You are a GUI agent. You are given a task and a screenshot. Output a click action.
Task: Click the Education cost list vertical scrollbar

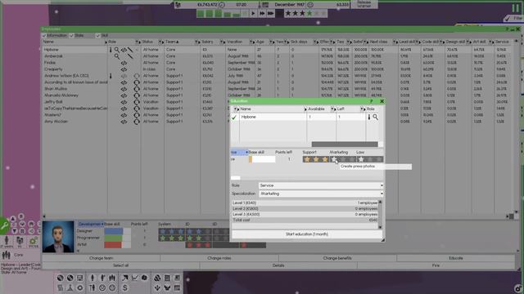tap(380, 214)
